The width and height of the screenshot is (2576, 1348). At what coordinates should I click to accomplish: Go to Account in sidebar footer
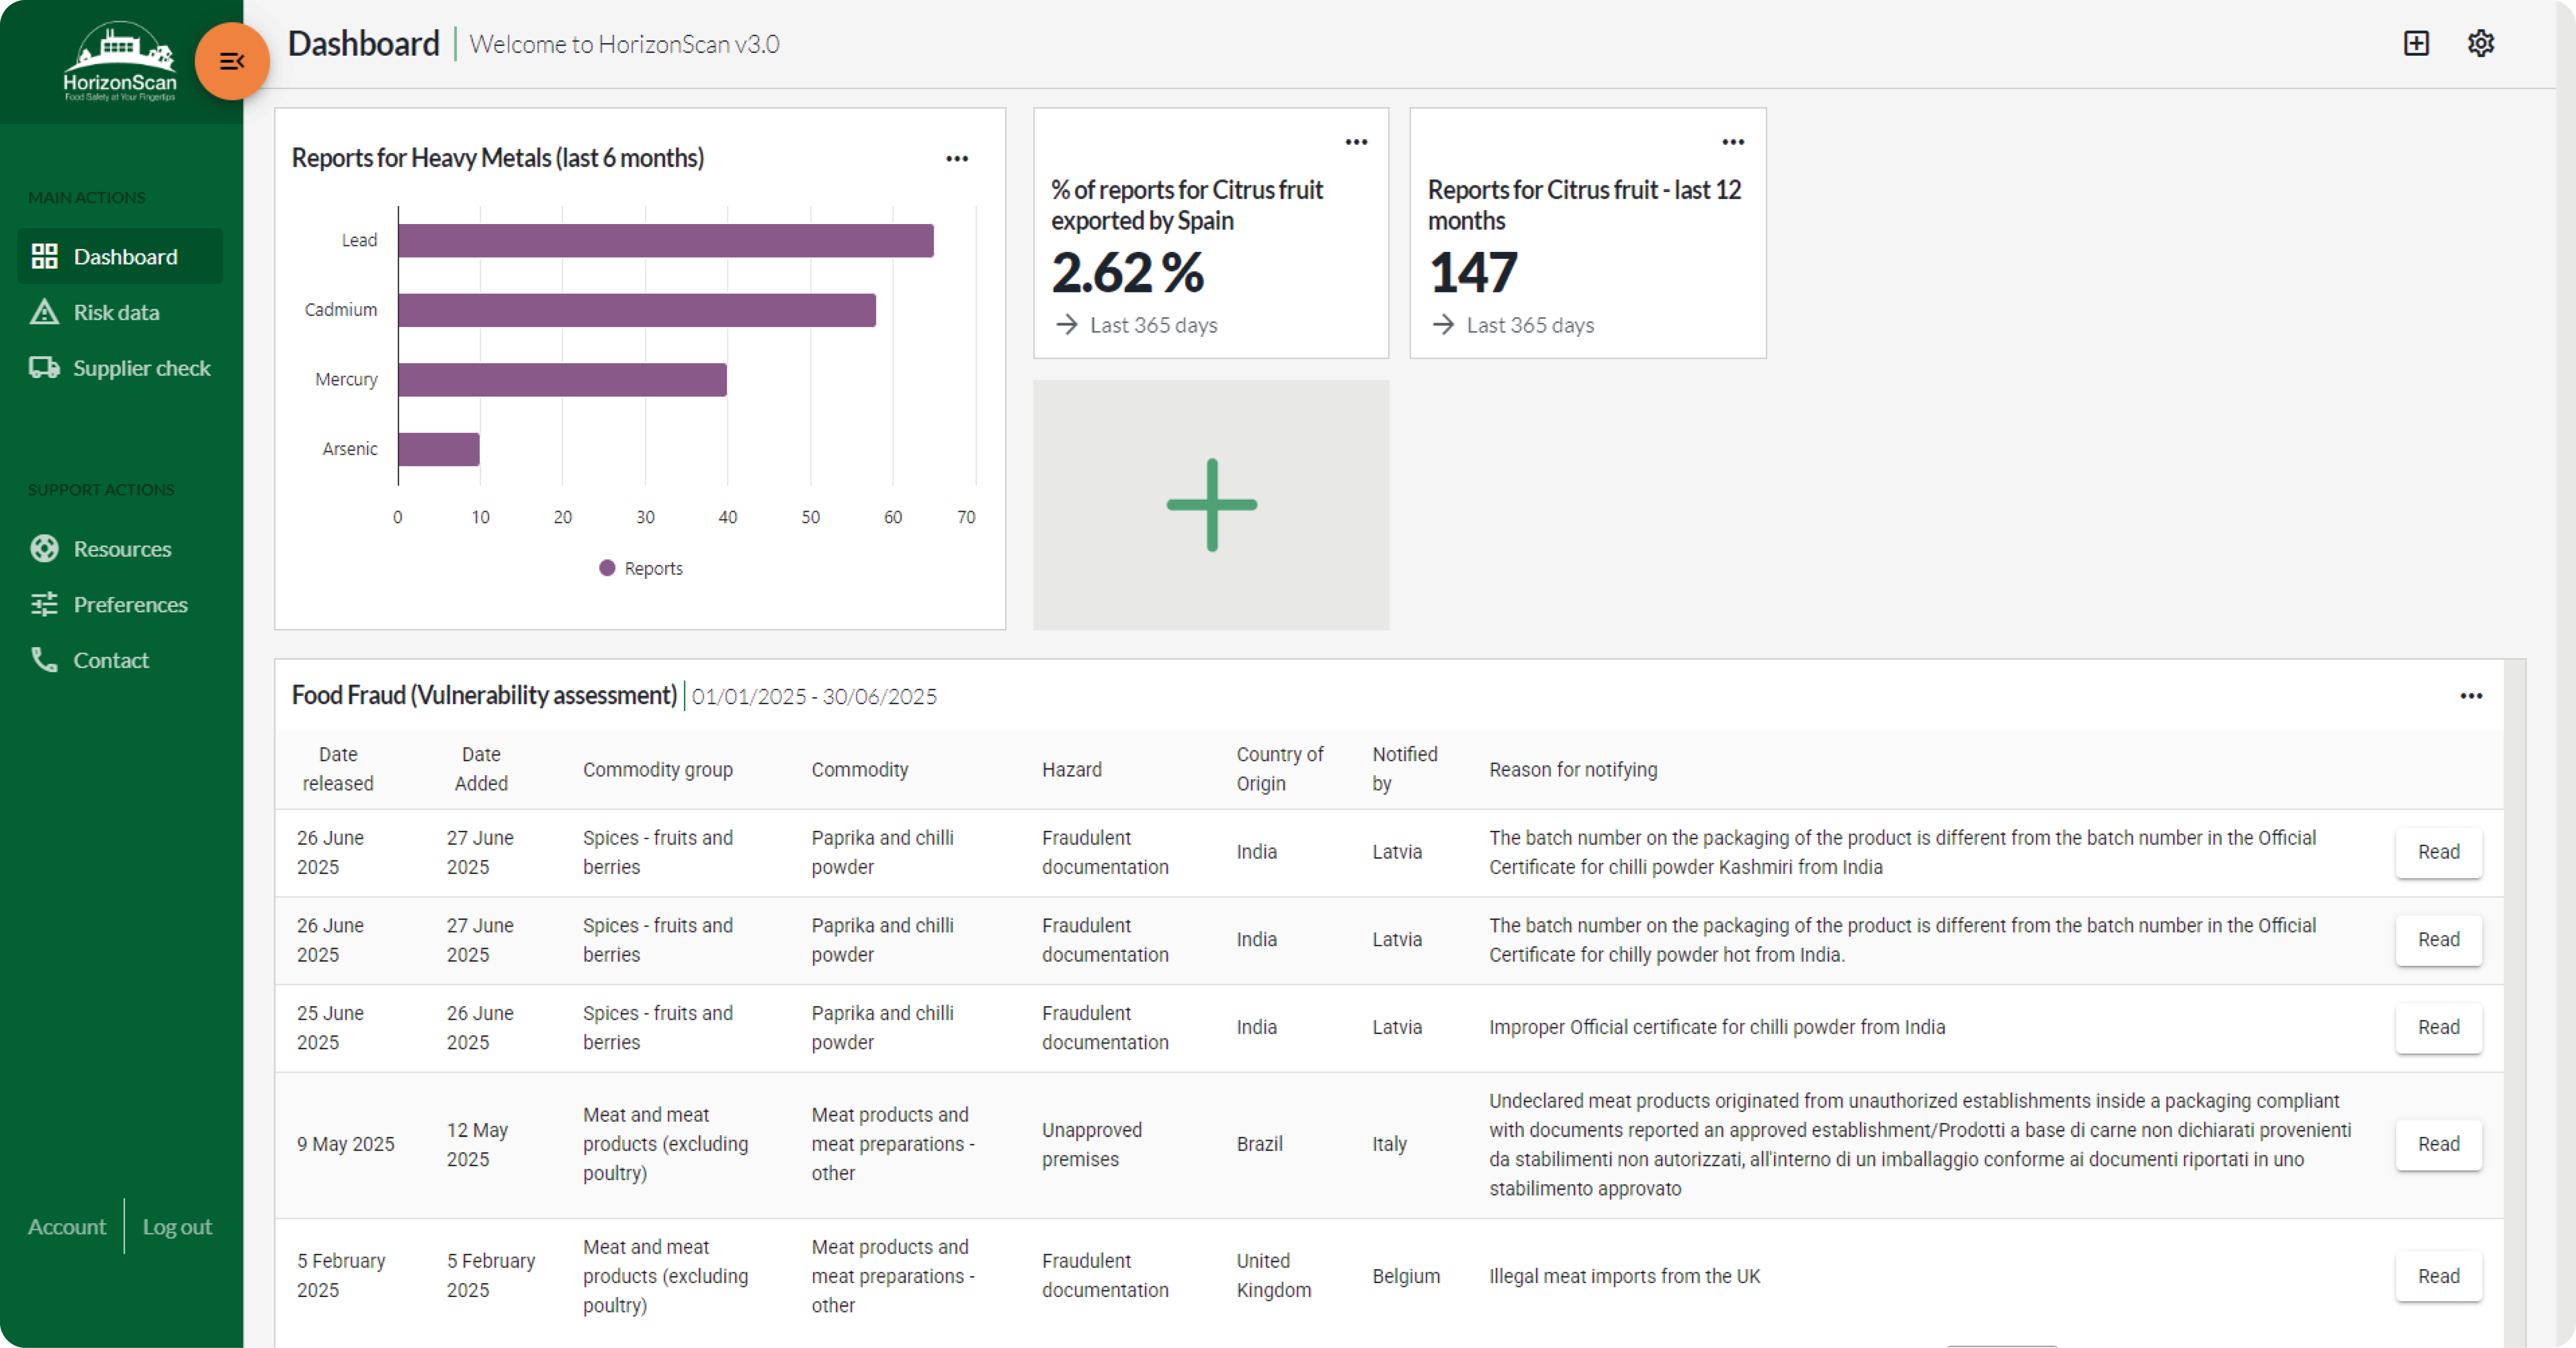pos(66,1227)
